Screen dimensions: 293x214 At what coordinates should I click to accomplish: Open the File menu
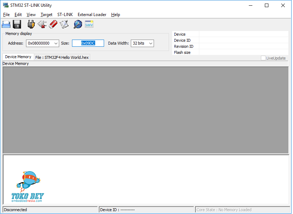pos(6,15)
